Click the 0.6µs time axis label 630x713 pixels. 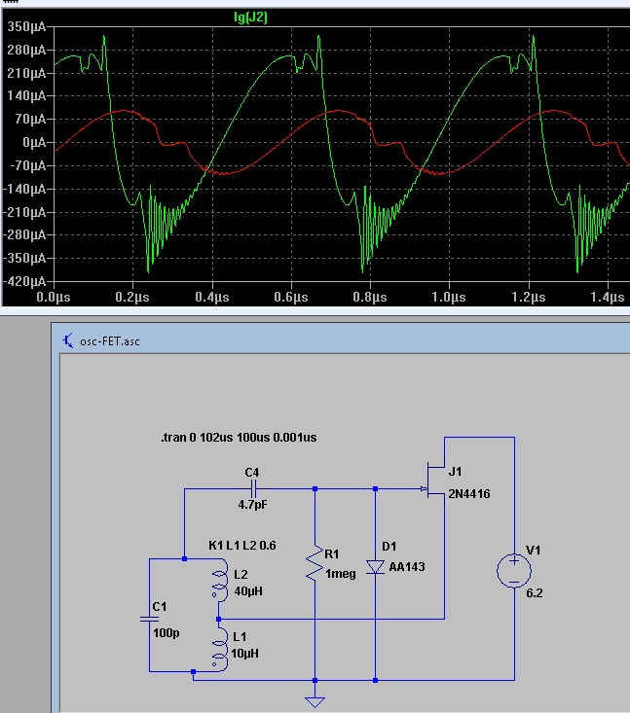(x=291, y=298)
